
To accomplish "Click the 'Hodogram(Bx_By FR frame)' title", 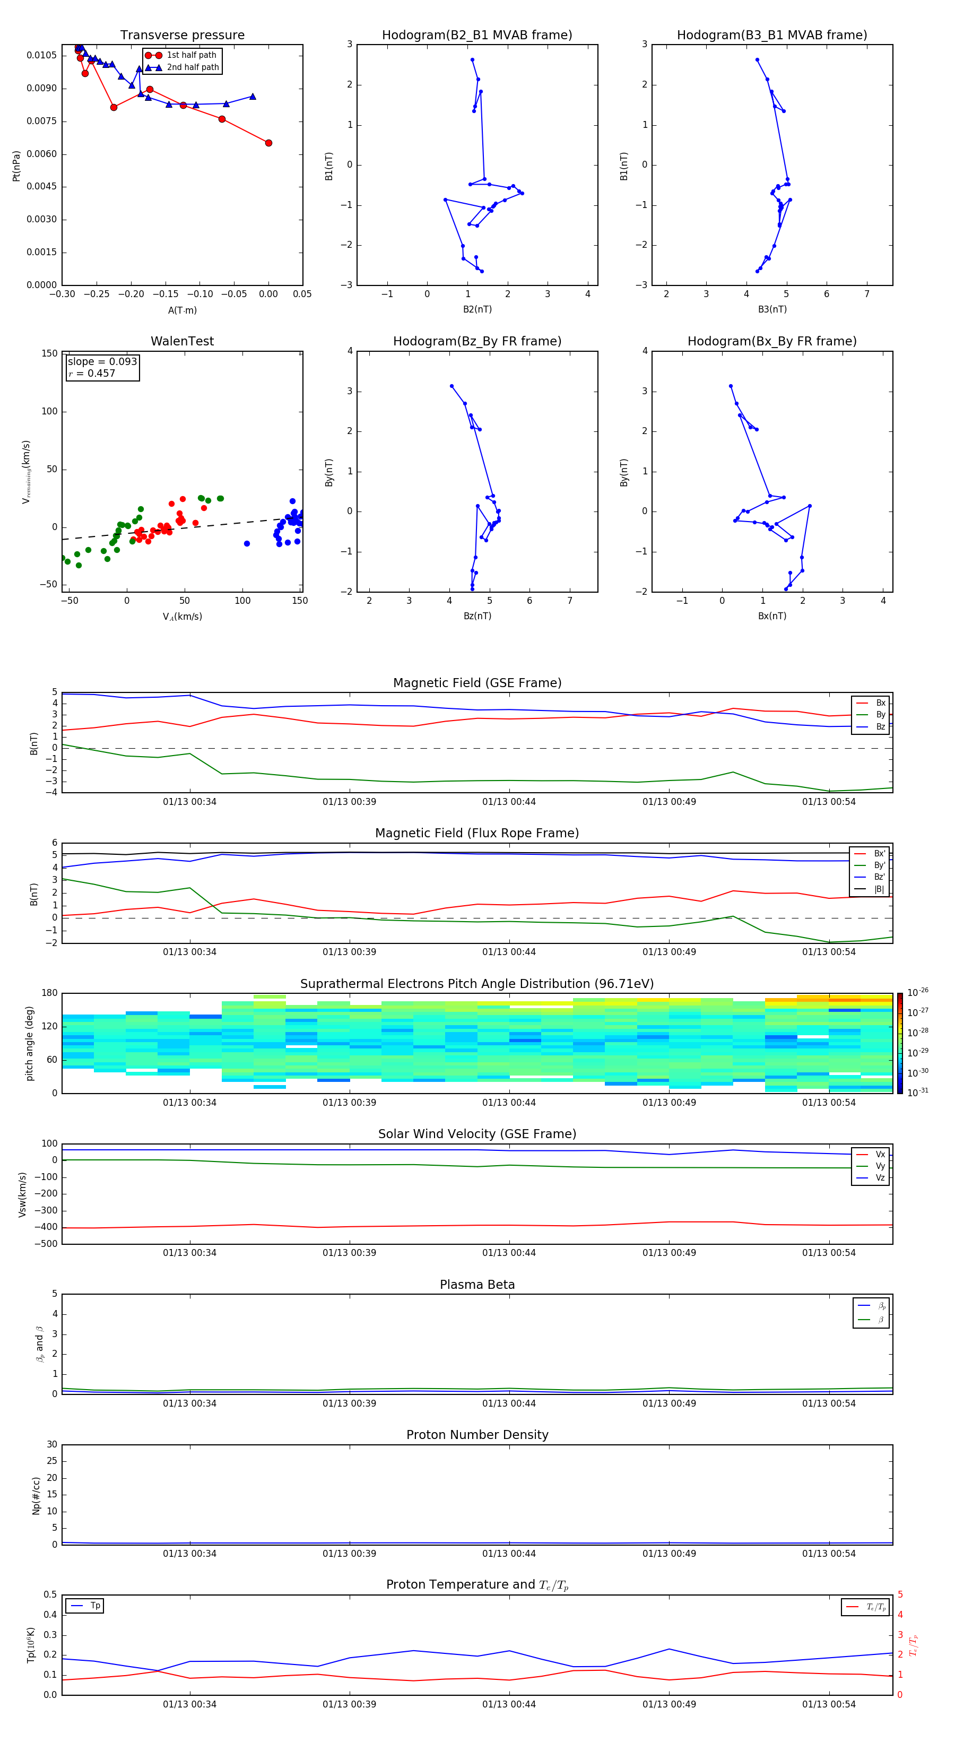I will (x=772, y=341).
